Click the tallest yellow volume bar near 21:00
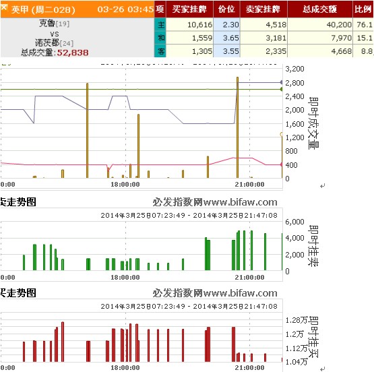This screenshot has width=374, height=372. point(237,127)
